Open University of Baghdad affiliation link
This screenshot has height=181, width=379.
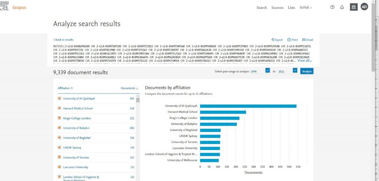point(77,138)
